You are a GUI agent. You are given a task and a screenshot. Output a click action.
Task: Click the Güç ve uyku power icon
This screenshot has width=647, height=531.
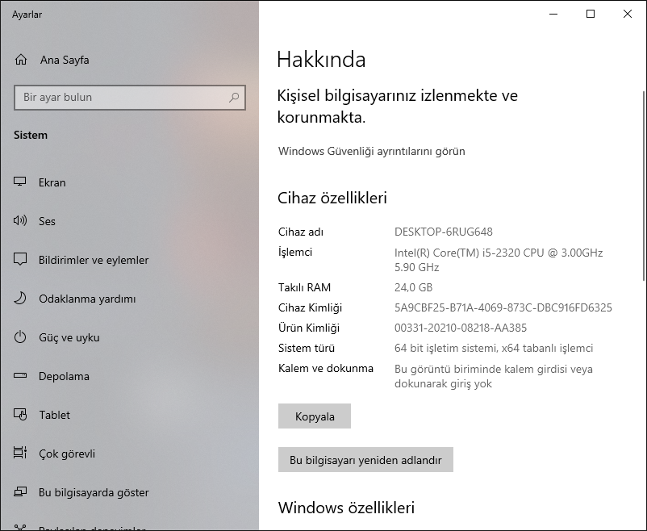pos(20,337)
